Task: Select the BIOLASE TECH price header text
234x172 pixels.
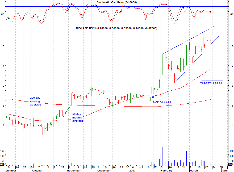Action: point(116,28)
